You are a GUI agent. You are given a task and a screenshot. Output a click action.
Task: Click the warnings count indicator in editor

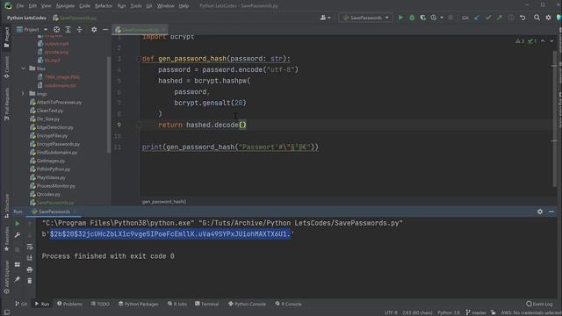pyautogui.click(x=520, y=41)
